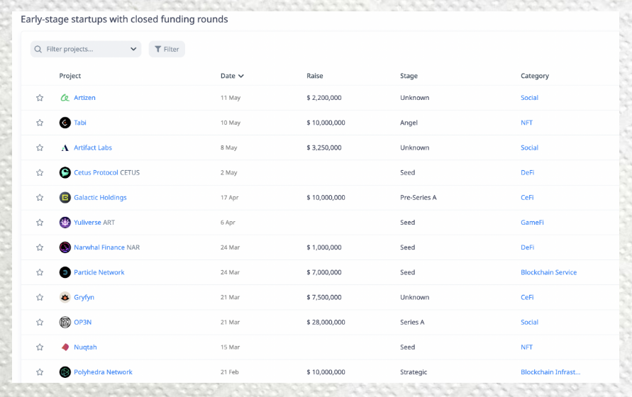The height and width of the screenshot is (397, 632).
Task: View the Particle Network project
Action: point(99,272)
